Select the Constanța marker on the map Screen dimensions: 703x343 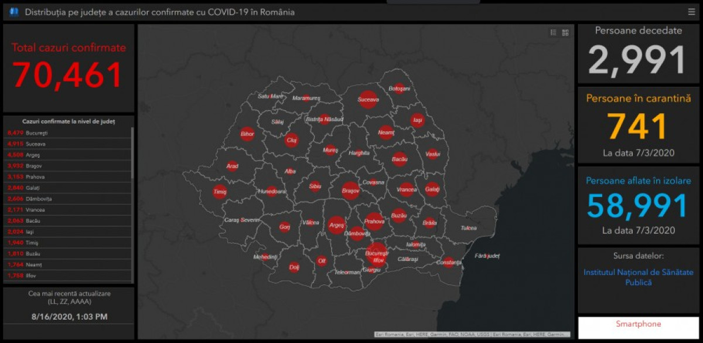(449, 262)
